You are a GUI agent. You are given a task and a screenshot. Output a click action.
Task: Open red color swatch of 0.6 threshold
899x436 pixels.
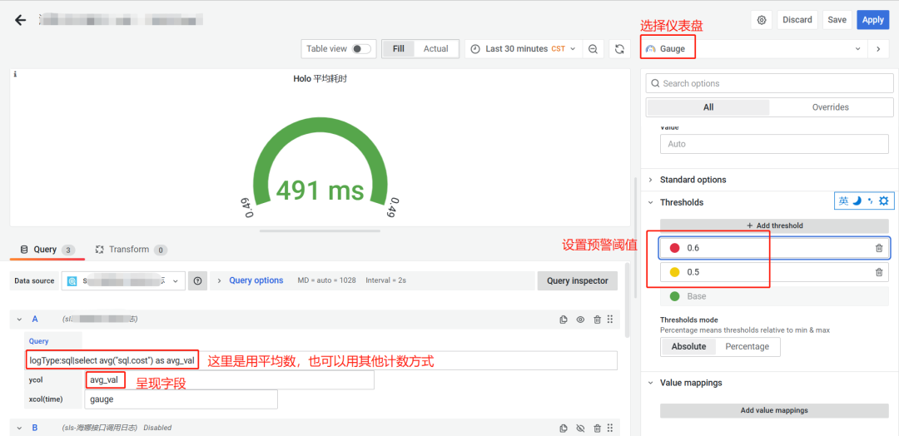675,248
